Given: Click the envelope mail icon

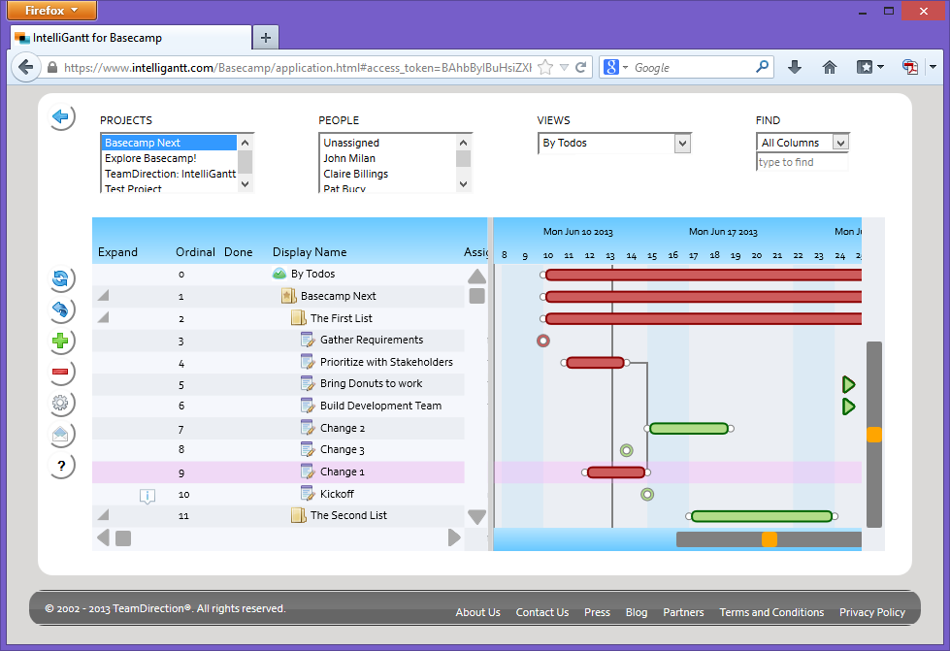Looking at the screenshot, I should point(60,435).
